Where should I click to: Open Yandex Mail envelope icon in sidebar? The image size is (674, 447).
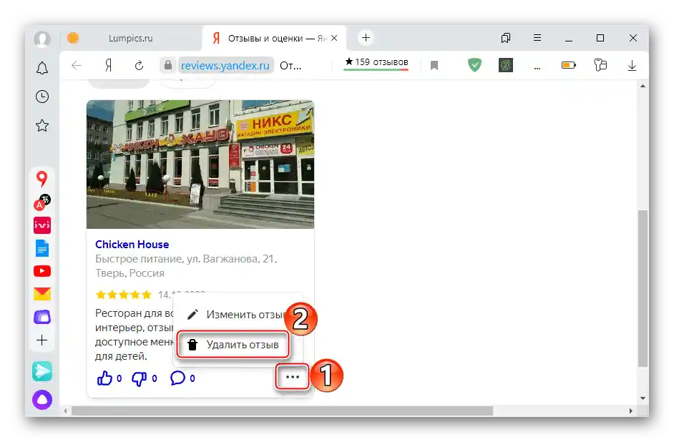[42, 294]
